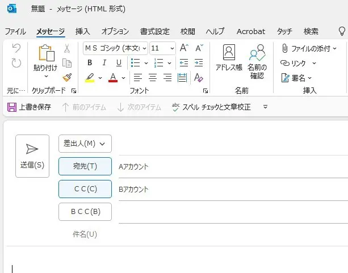Switch to the 校閲 tab

click(188, 32)
